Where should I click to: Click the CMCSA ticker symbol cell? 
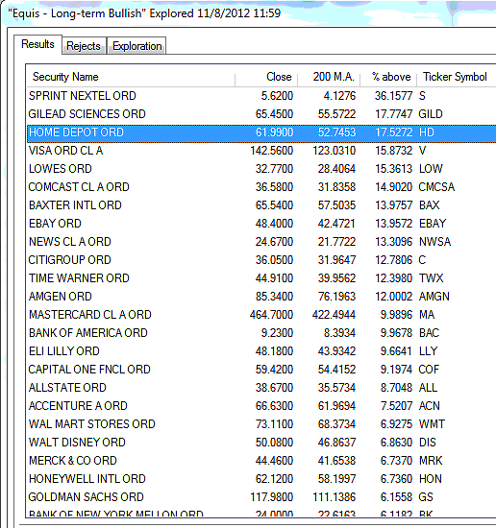[x=436, y=187]
